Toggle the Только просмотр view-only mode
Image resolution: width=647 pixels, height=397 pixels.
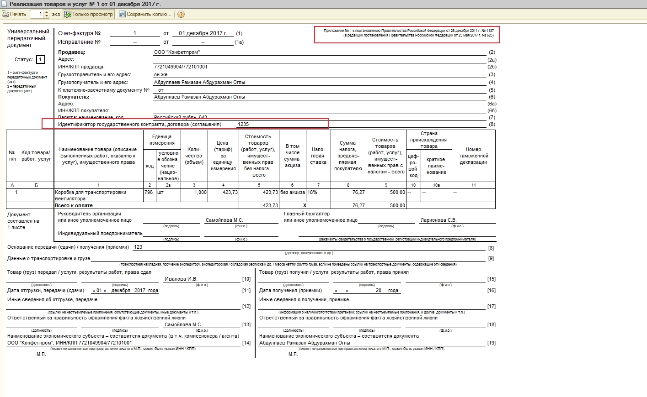(x=89, y=14)
